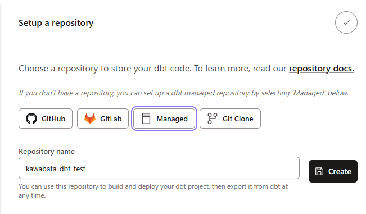366x214 pixels.
Task: Click the Managed repository box icon
Action: tap(146, 119)
